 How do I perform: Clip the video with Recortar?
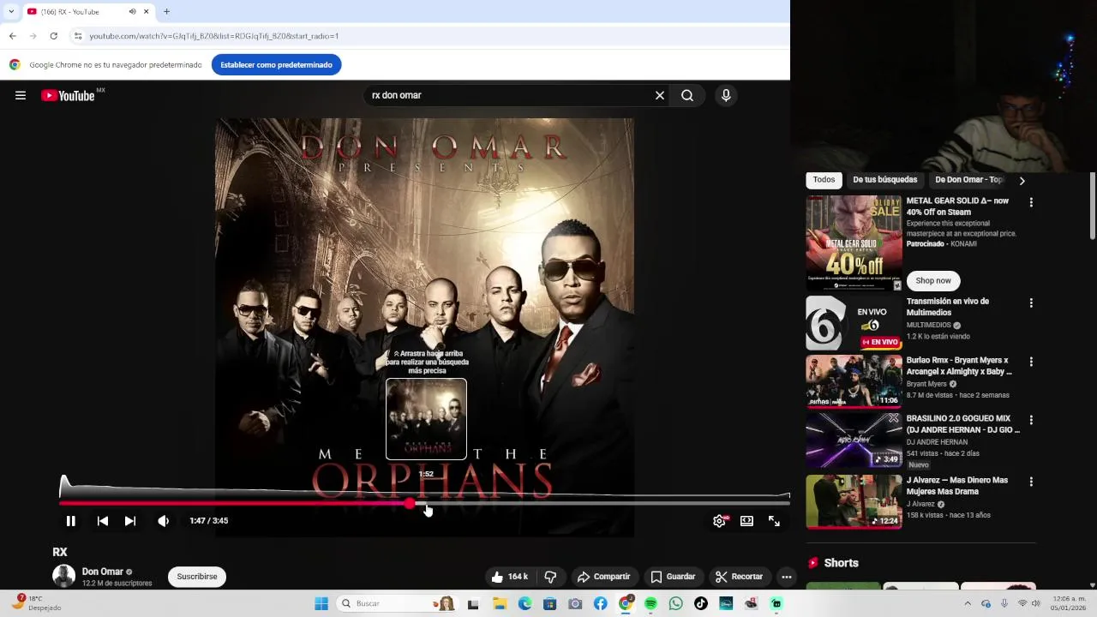point(740,577)
